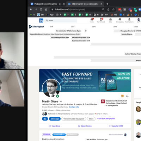Click the share icon in address bar
Viewport: 141px width, 141px height.
coord(108,10)
